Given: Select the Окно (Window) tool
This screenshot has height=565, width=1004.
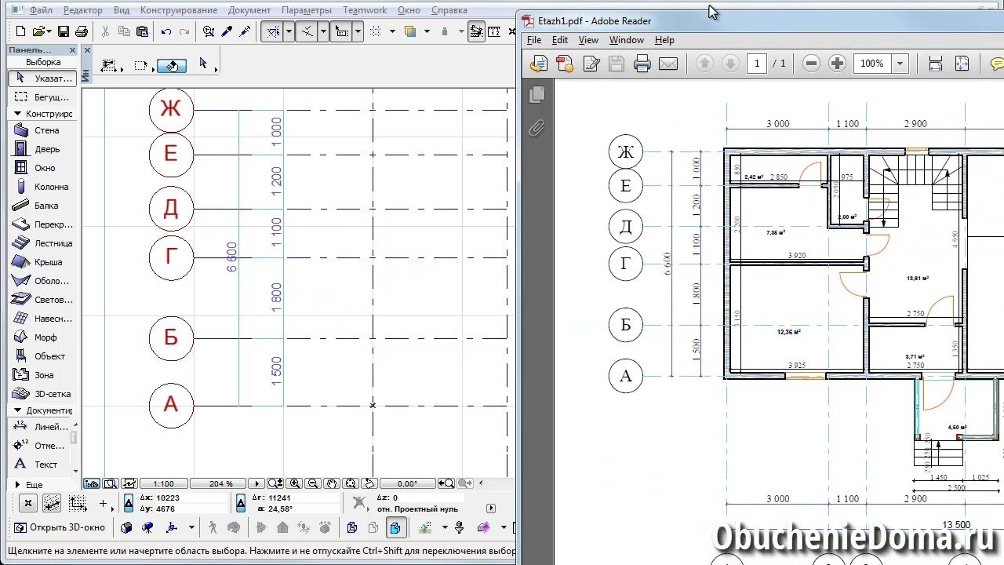Looking at the screenshot, I should click(43, 168).
